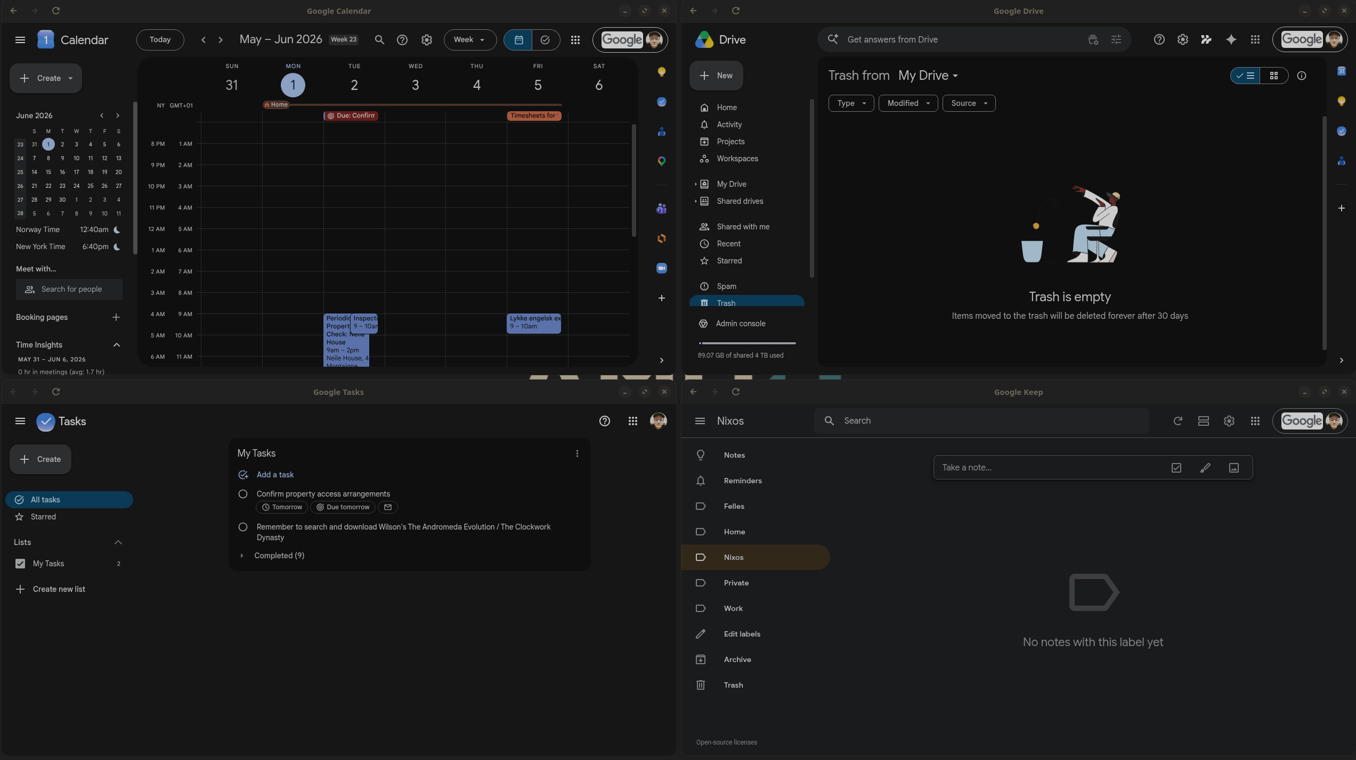Open Reminders in Keep sidebar
Image resolution: width=1356 pixels, height=760 pixels.
pyautogui.click(x=756, y=481)
